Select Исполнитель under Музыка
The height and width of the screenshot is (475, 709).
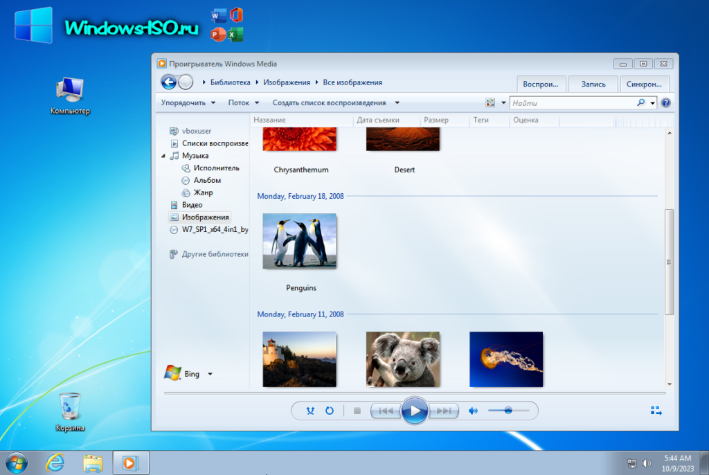tap(216, 168)
